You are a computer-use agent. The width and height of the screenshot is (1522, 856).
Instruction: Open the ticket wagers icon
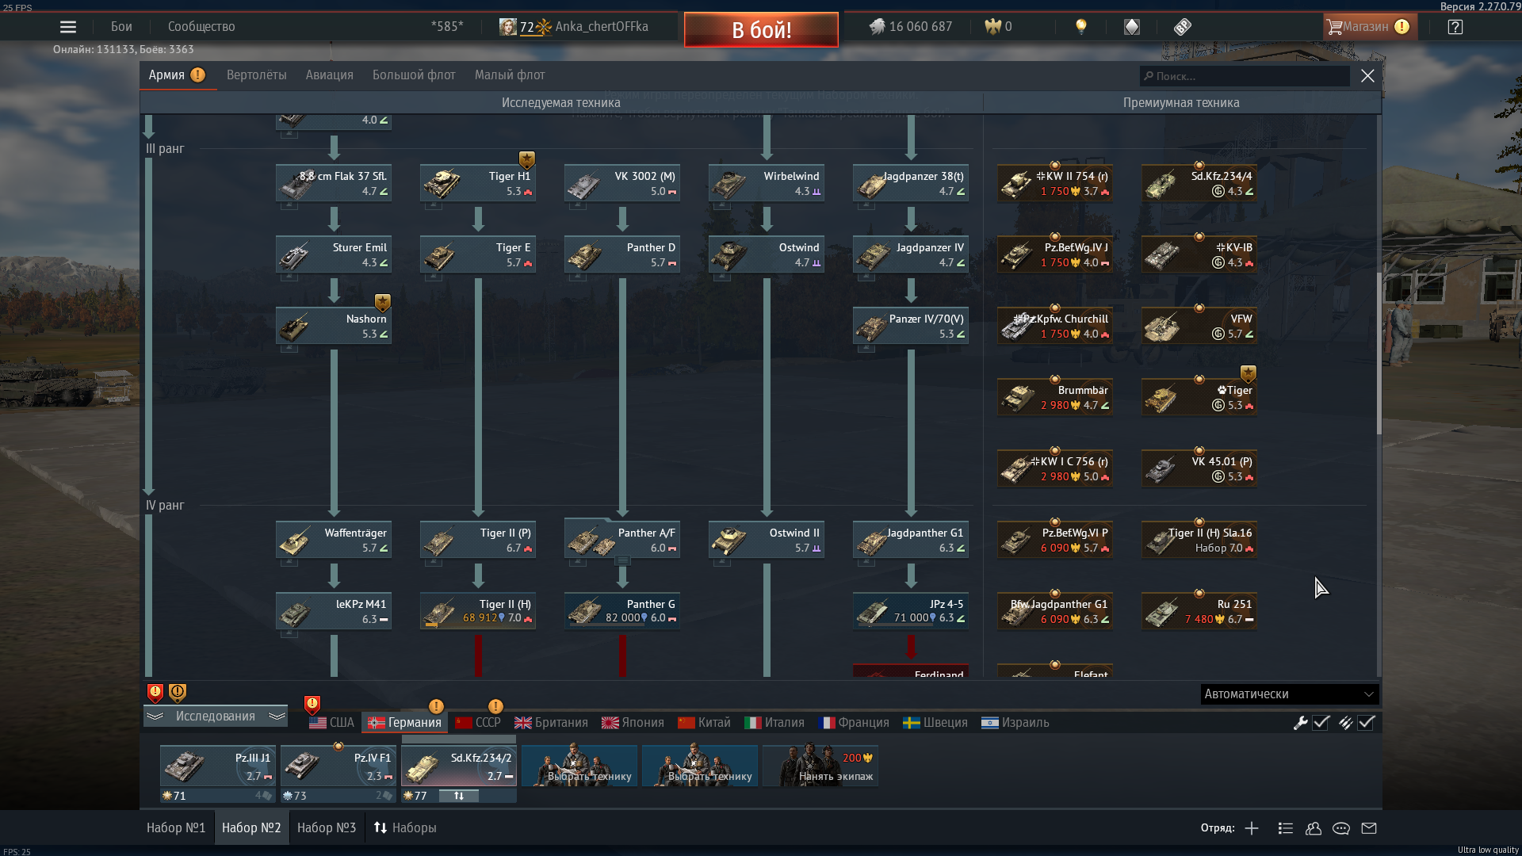[1182, 27]
